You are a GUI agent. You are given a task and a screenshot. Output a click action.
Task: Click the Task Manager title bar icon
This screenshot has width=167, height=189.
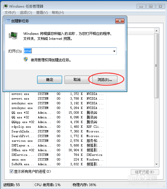tap(6, 6)
